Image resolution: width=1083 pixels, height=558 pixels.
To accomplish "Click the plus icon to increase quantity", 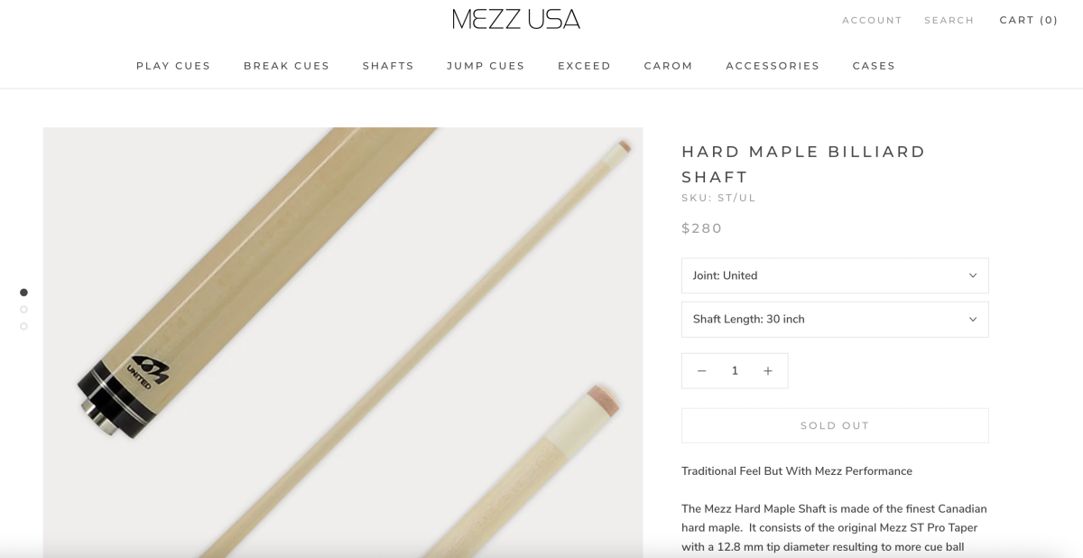I will coord(768,371).
